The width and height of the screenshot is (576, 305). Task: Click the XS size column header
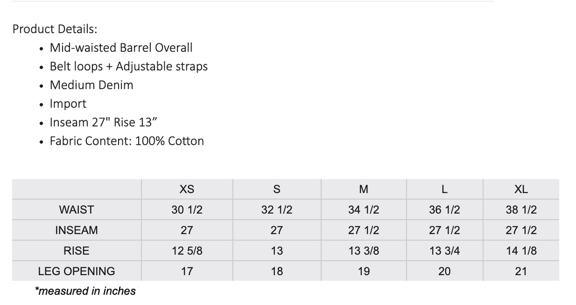187,189
